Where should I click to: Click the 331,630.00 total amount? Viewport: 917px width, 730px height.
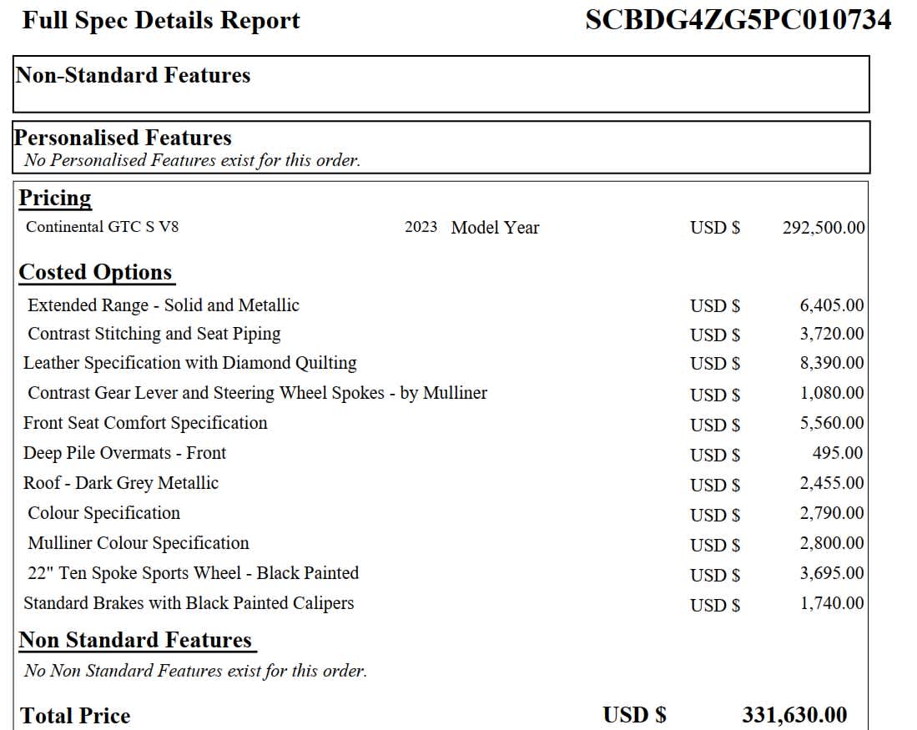click(x=794, y=715)
